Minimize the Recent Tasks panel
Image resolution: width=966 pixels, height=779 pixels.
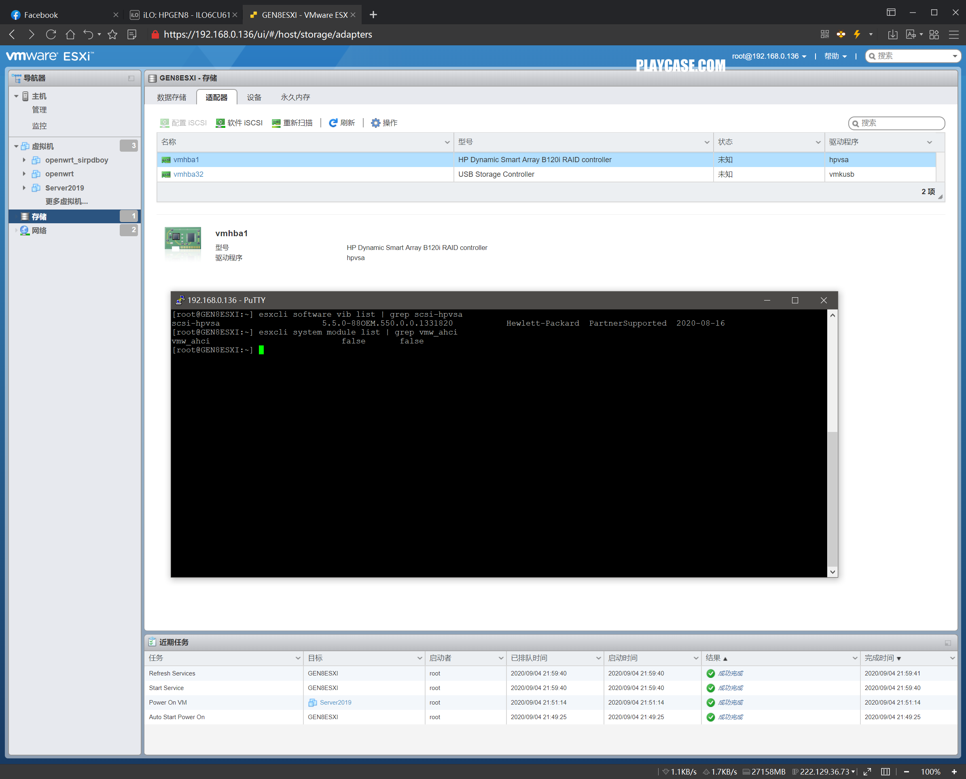point(948,643)
